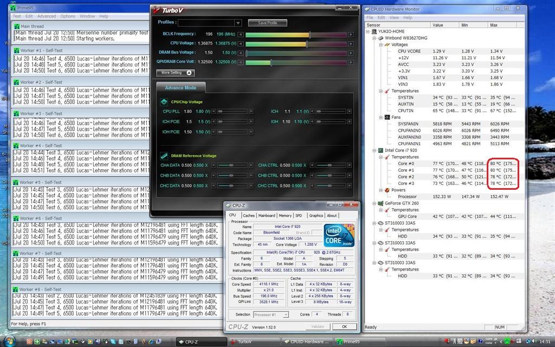Click the Fans icon in Hardware Monitor
The image size is (555, 347).
(387, 117)
